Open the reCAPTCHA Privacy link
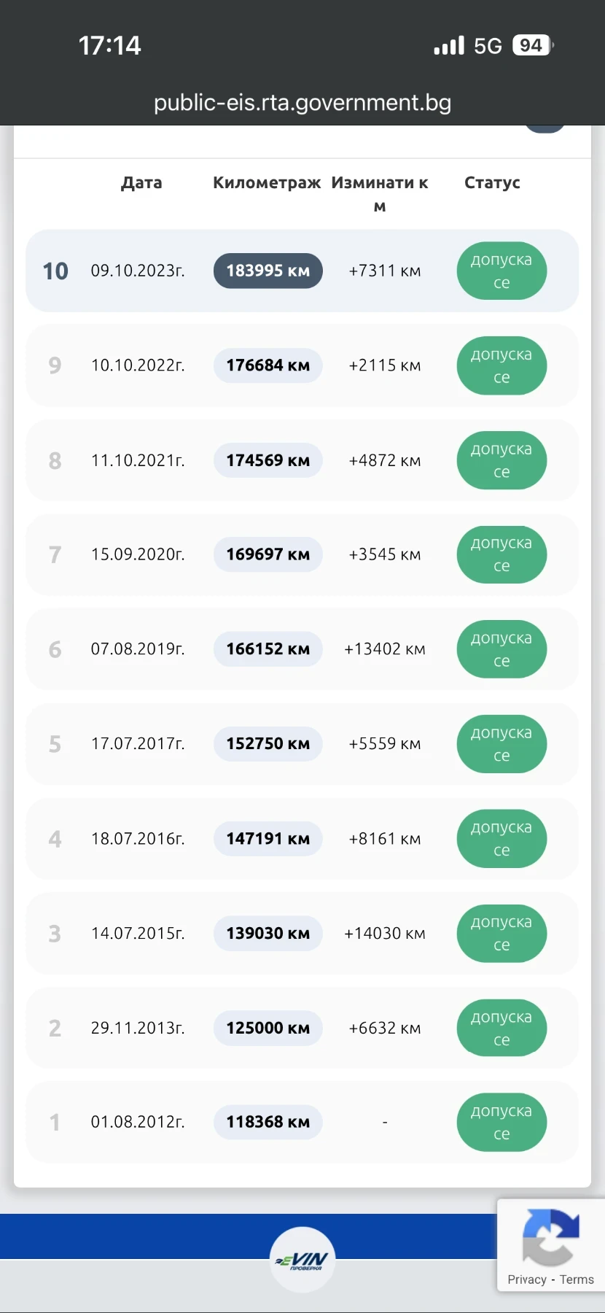Screen dimensions: 605x1313 click(526, 1279)
